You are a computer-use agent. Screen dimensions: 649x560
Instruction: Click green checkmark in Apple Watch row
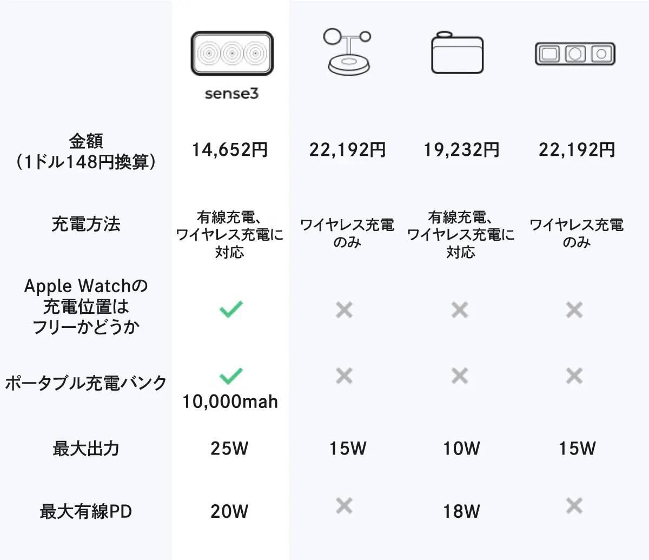pyautogui.click(x=231, y=309)
